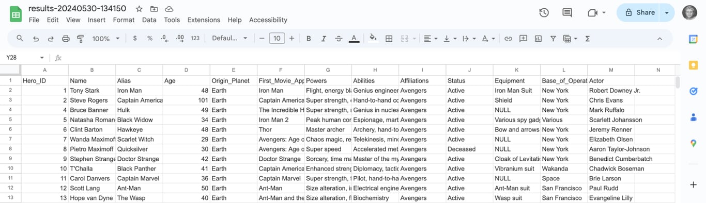The image size is (706, 203).
Task: Create a filter
Action: coord(553,39)
